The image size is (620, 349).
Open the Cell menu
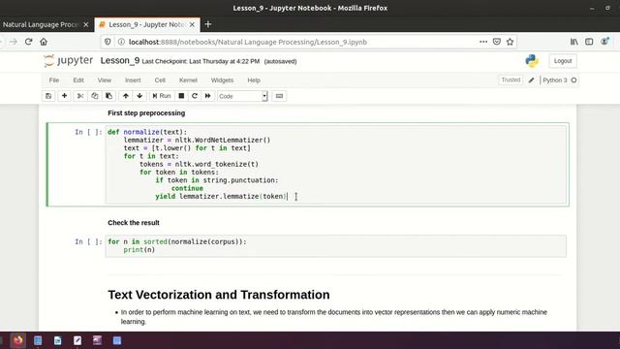pos(160,79)
